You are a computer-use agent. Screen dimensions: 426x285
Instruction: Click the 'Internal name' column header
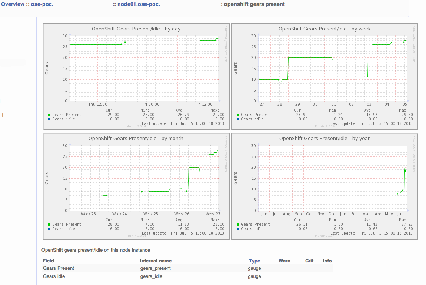156,261
